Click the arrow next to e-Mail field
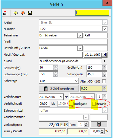113x139 pixels. 104,61
